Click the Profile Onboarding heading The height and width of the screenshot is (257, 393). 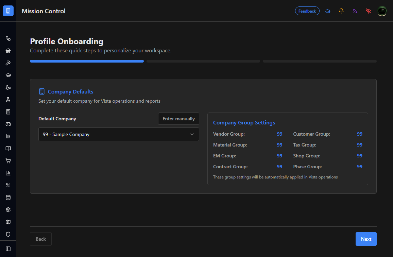click(67, 41)
